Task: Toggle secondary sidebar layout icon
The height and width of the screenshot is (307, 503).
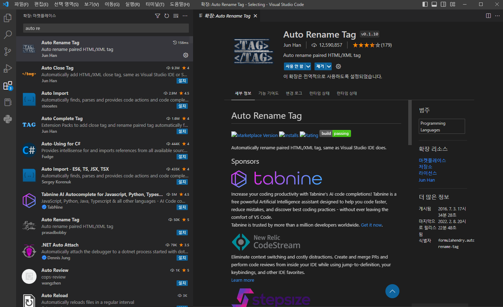Action: 443,4
